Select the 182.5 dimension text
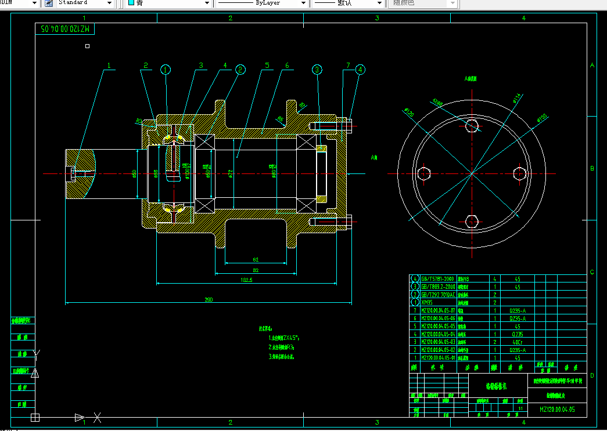The image size is (607, 431). (246, 280)
